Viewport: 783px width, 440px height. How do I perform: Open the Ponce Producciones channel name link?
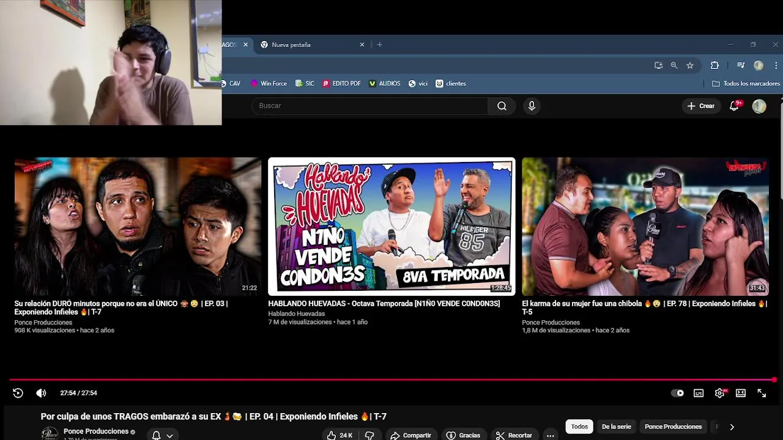coord(96,431)
